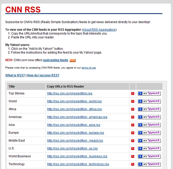The height and width of the screenshot is (169, 173).
Task: Add World feed to My Yahoo
Action: 149,101
